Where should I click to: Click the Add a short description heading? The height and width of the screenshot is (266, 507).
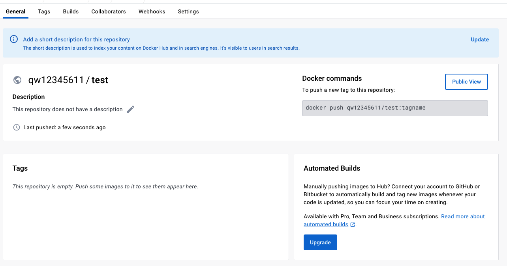(76, 39)
